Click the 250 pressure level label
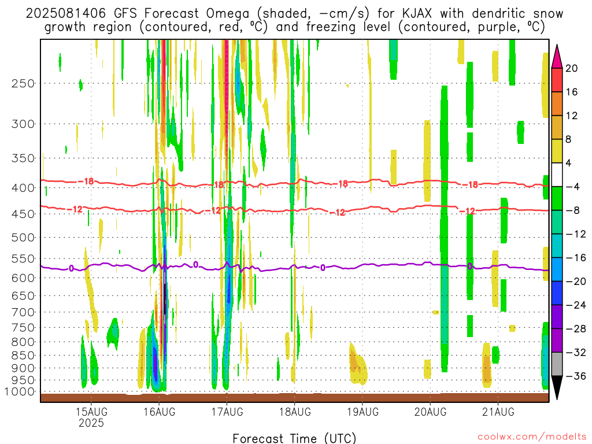The height and width of the screenshot is (444, 592). click(x=23, y=83)
